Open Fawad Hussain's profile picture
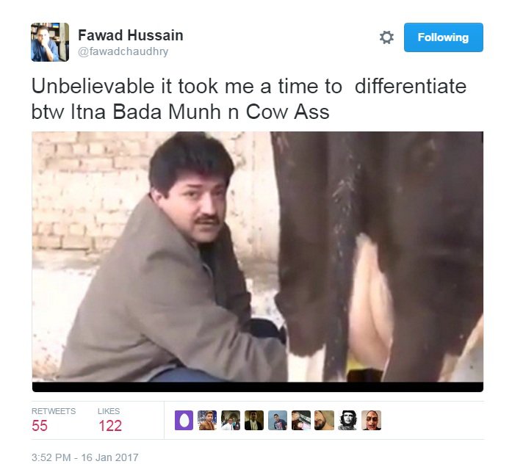The height and width of the screenshot is (464, 512). (50, 42)
